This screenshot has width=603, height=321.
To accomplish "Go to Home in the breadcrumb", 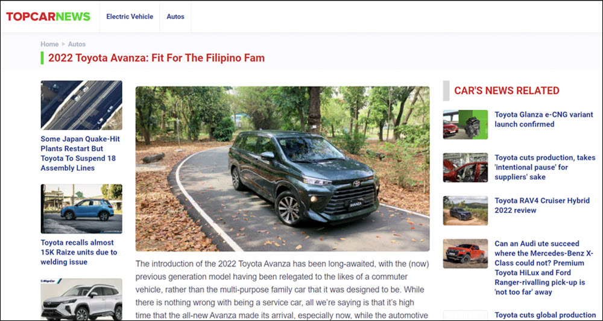I will (x=49, y=44).
